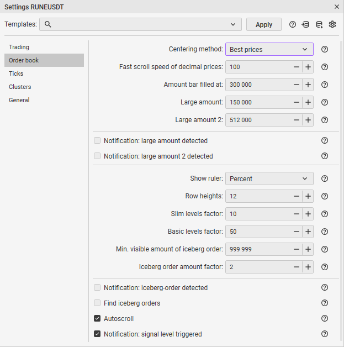
Task: Decrease Slim levels factor with minus
Action: pos(297,214)
